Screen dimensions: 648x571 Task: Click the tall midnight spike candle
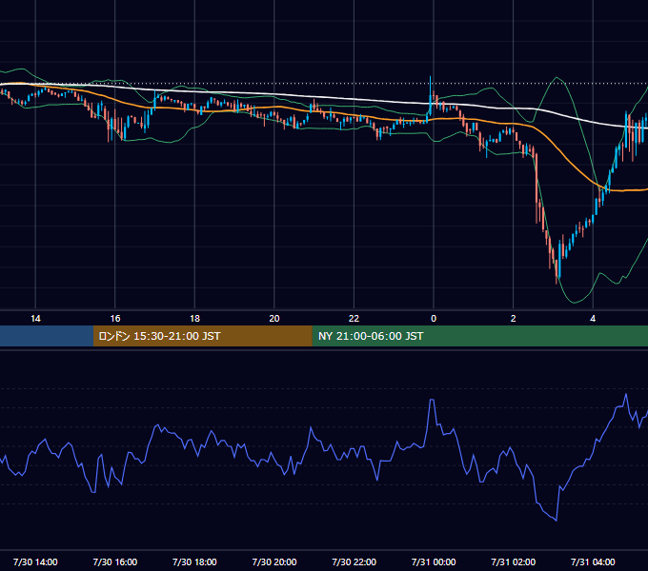tap(430, 96)
